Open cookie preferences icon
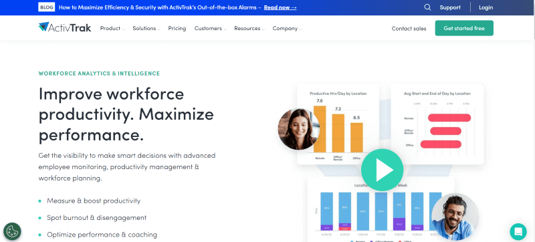The width and height of the screenshot is (535, 242). click(12, 231)
